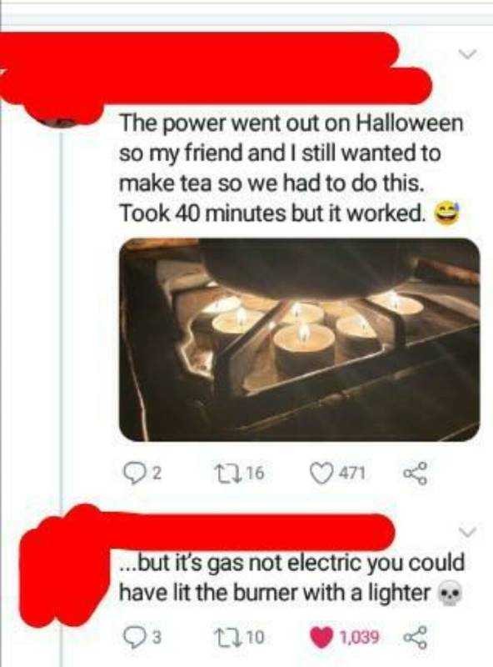493x667 pixels.
Task: Open the candles under kettle photo
Action: pos(300,339)
